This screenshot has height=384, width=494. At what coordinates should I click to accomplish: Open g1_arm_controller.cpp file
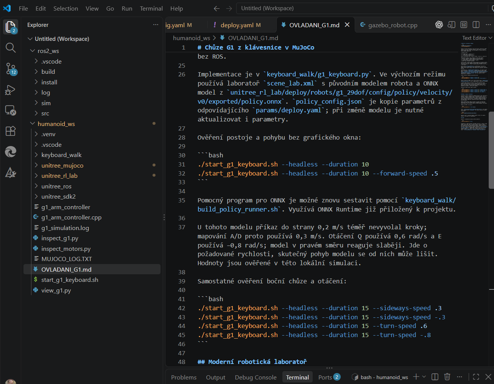click(92, 217)
